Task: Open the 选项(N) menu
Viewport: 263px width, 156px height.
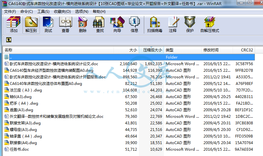Action: (x=82, y=12)
